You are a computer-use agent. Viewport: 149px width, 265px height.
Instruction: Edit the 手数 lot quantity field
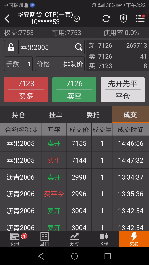click(x=19, y=64)
